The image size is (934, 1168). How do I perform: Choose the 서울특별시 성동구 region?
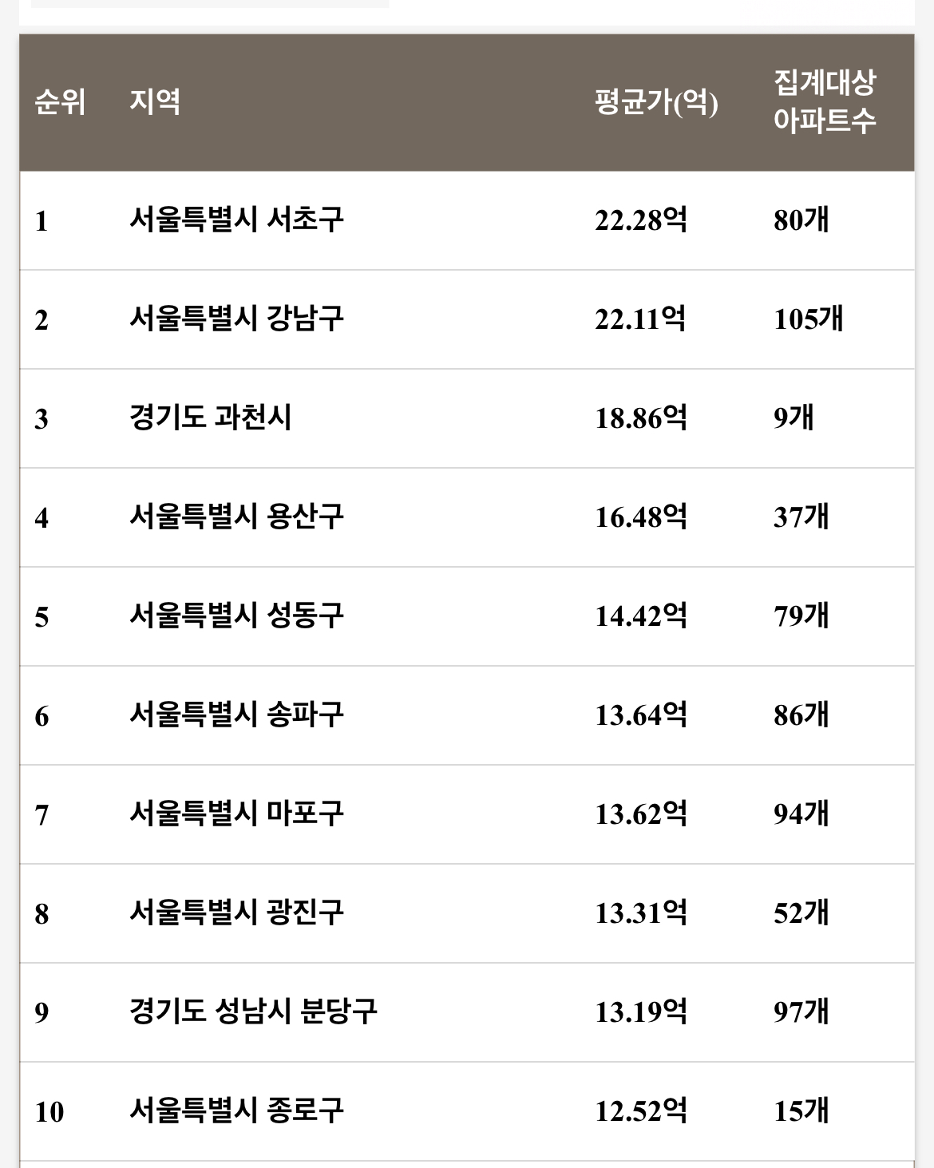pos(236,616)
